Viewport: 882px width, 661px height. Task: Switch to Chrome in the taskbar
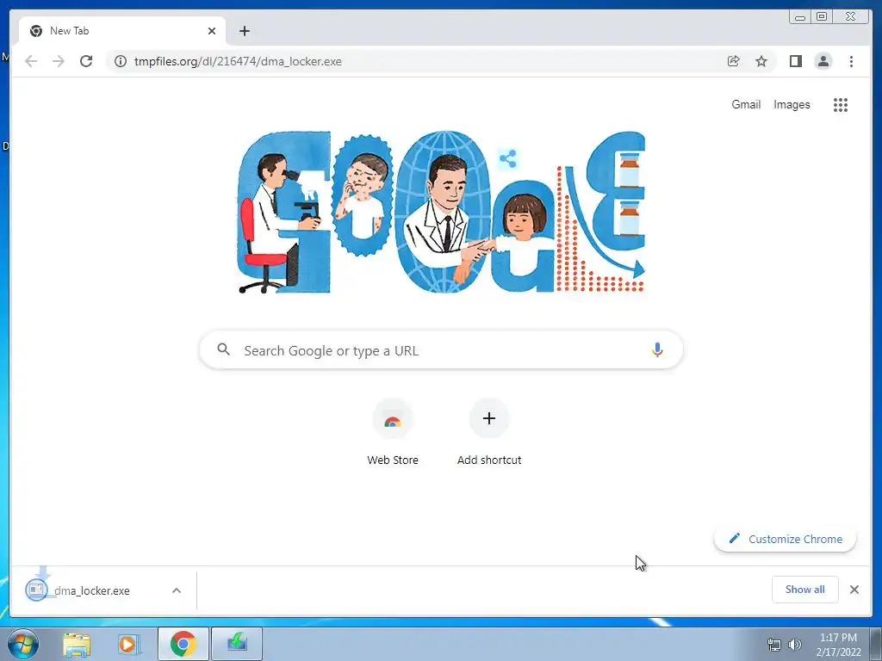point(183,644)
